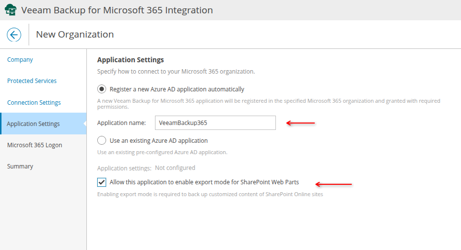Image resolution: width=461 pixels, height=250 pixels.
Task: Click the Veeam cloud logo icon
Action: pyautogui.click(x=10, y=10)
